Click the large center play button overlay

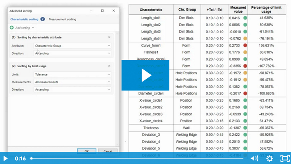click(x=145, y=75)
